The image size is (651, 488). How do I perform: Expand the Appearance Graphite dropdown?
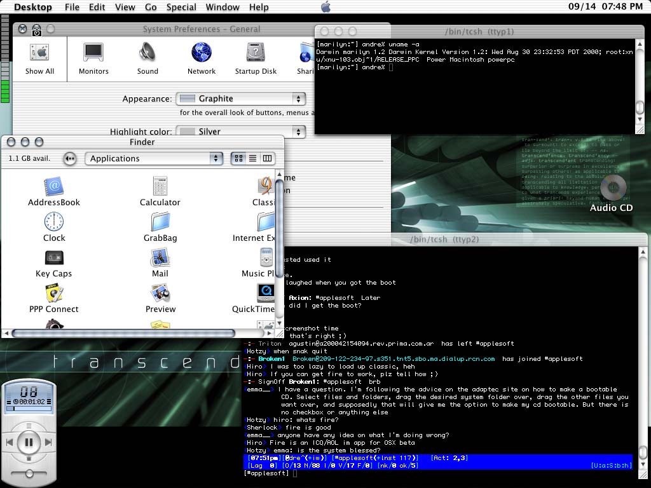pos(240,98)
